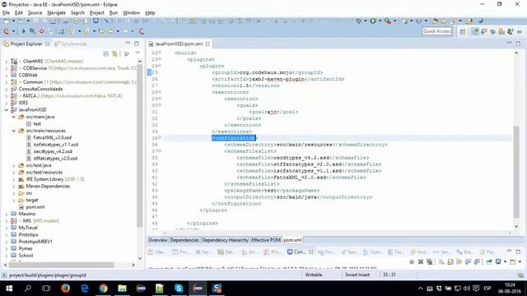Collapse the src/main/resources folder
Viewport: 527px width, 296px height.
point(14,131)
